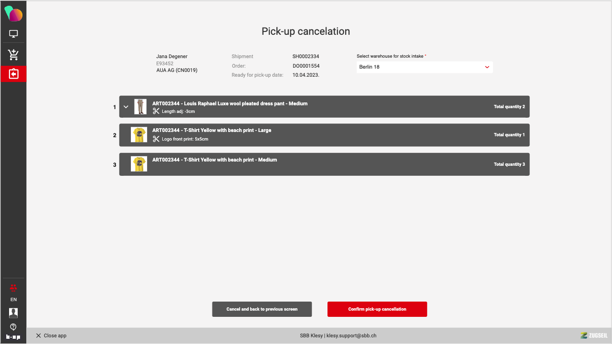
Task: Click the red switch-user people icon
Action: point(13,287)
